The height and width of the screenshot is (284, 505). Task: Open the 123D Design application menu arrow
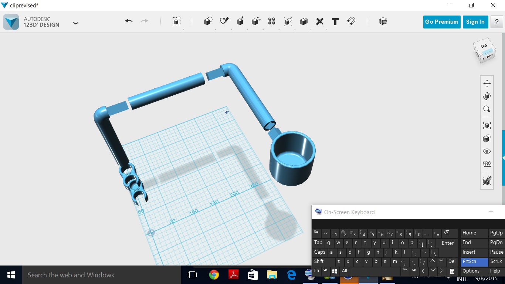(76, 23)
